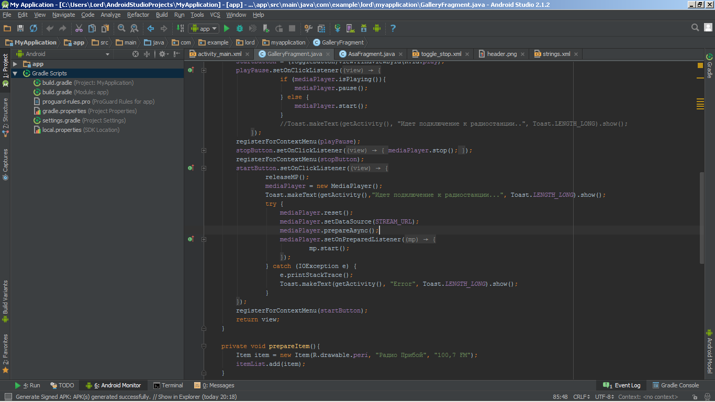Viewport: 715px width, 402px height.
Task: Expand folded playPause onClick lambda block
Action: click(204, 70)
